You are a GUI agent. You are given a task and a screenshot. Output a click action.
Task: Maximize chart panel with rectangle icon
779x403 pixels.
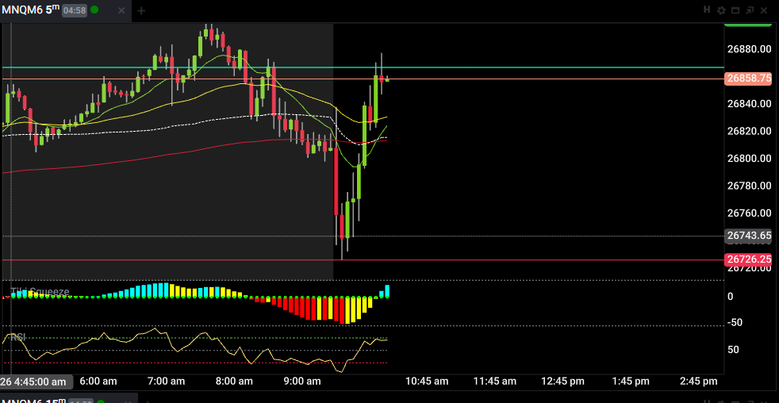pos(735,10)
